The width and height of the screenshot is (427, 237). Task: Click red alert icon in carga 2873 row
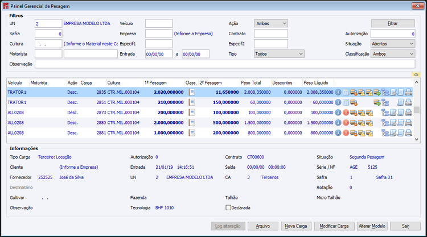click(346, 113)
